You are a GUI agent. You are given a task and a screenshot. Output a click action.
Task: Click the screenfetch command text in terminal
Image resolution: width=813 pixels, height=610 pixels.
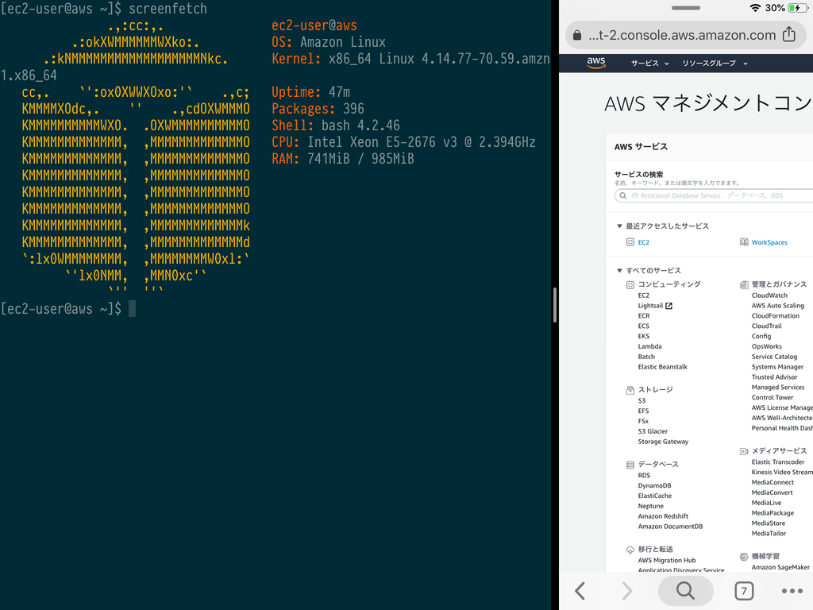coord(168,8)
